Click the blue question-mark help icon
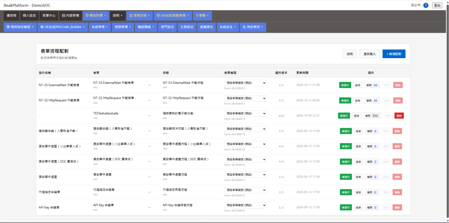 [425, 5]
